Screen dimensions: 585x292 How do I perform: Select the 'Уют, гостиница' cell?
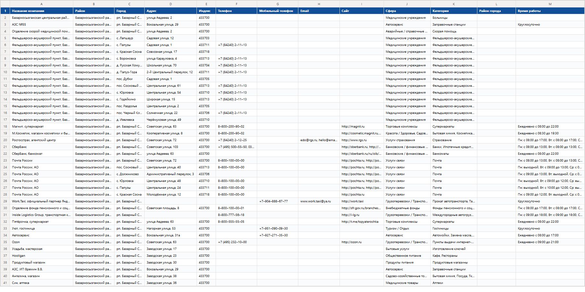point(42,229)
